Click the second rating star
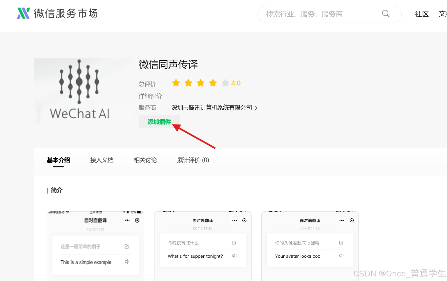The width and height of the screenshot is (447, 281). [x=188, y=83]
